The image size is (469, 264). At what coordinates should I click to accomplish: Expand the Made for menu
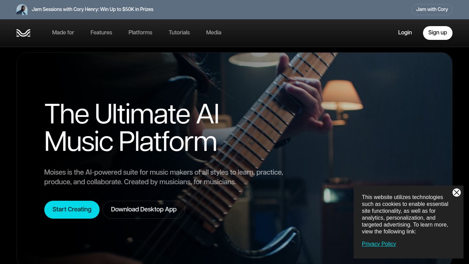pos(63,32)
